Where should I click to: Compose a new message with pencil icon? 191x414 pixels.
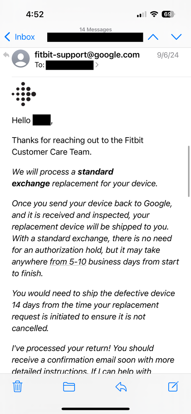173,387
